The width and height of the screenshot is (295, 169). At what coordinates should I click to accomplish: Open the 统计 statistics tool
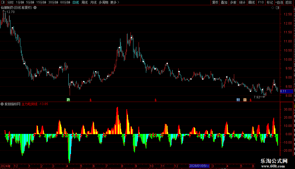[242, 2]
